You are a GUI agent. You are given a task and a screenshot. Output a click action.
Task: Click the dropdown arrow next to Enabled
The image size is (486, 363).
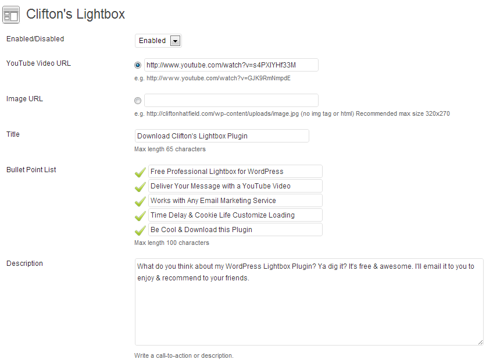tap(175, 41)
